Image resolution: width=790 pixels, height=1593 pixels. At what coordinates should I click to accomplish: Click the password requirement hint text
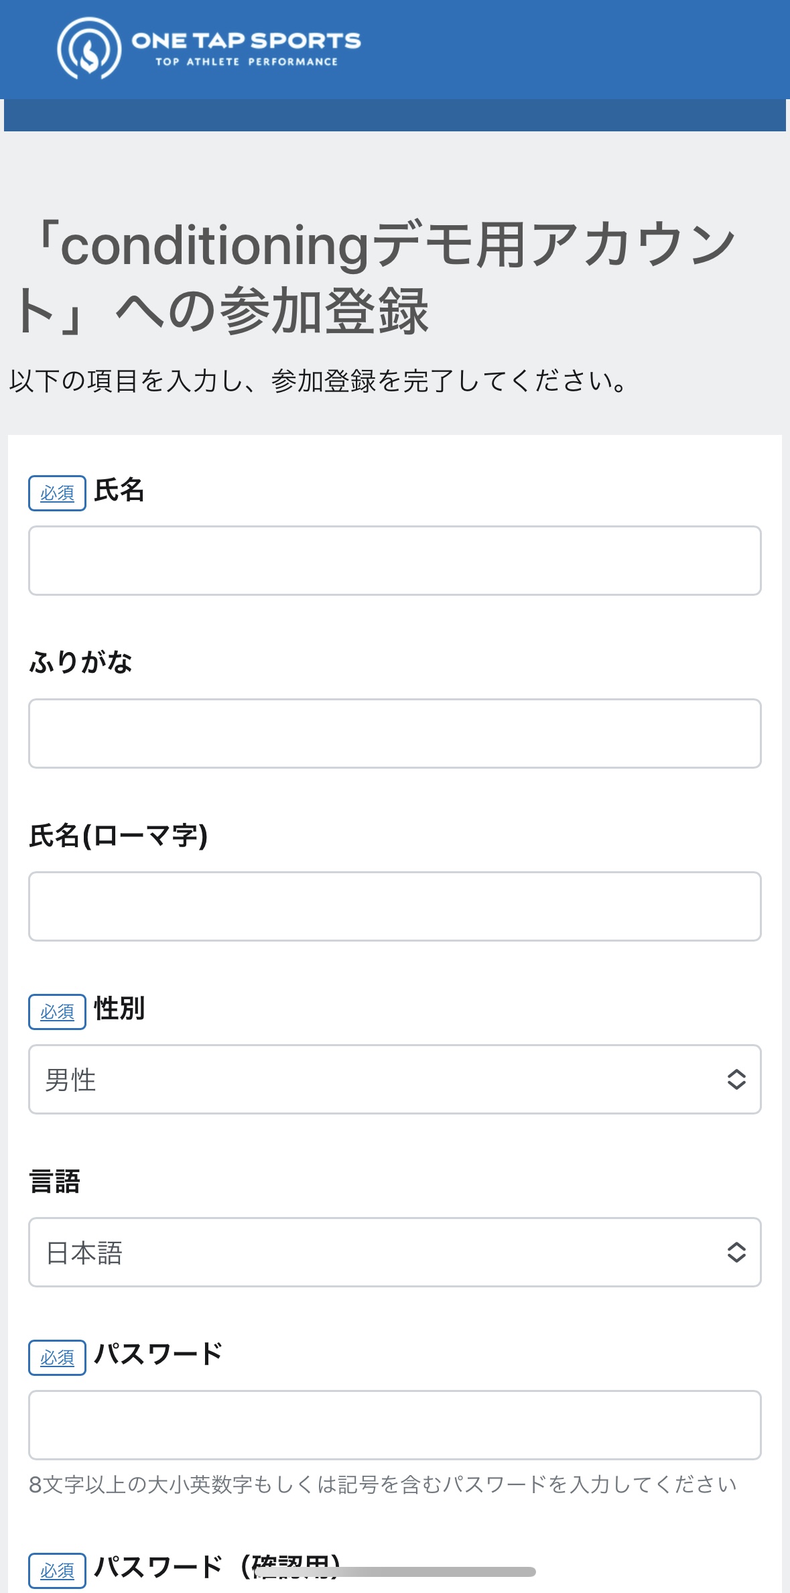tap(383, 1485)
